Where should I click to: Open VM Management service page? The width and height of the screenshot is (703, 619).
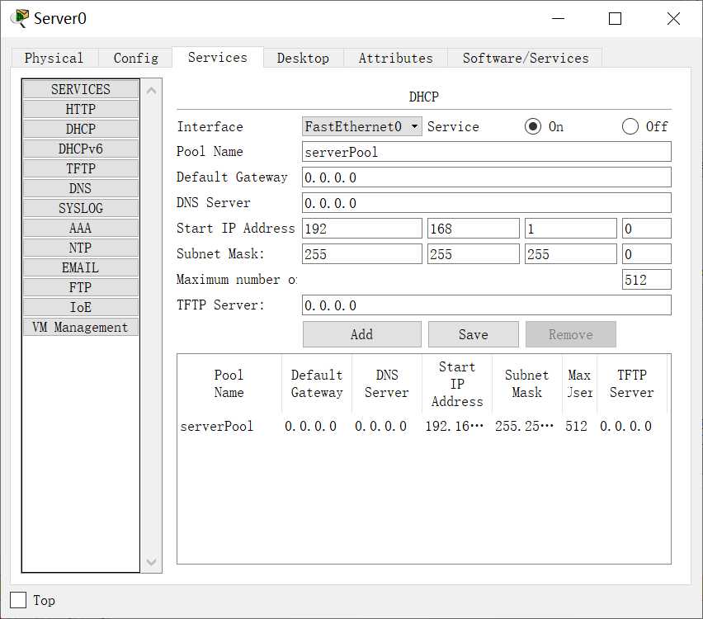[81, 327]
